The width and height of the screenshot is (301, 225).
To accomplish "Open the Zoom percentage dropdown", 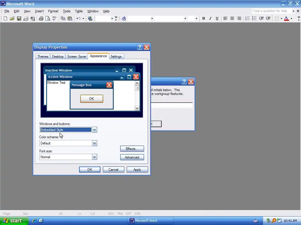I will [x=112, y=18].
